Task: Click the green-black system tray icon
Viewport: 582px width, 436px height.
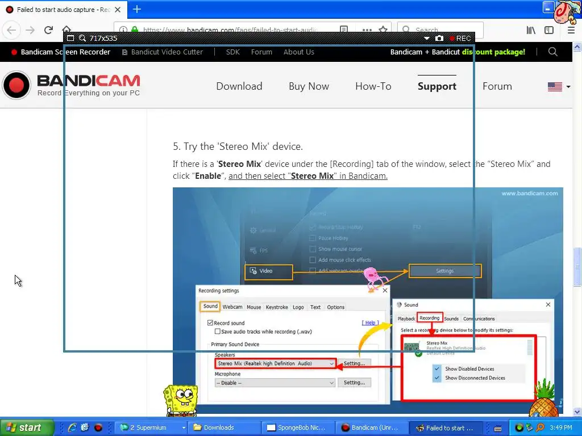Action: [x=519, y=428]
